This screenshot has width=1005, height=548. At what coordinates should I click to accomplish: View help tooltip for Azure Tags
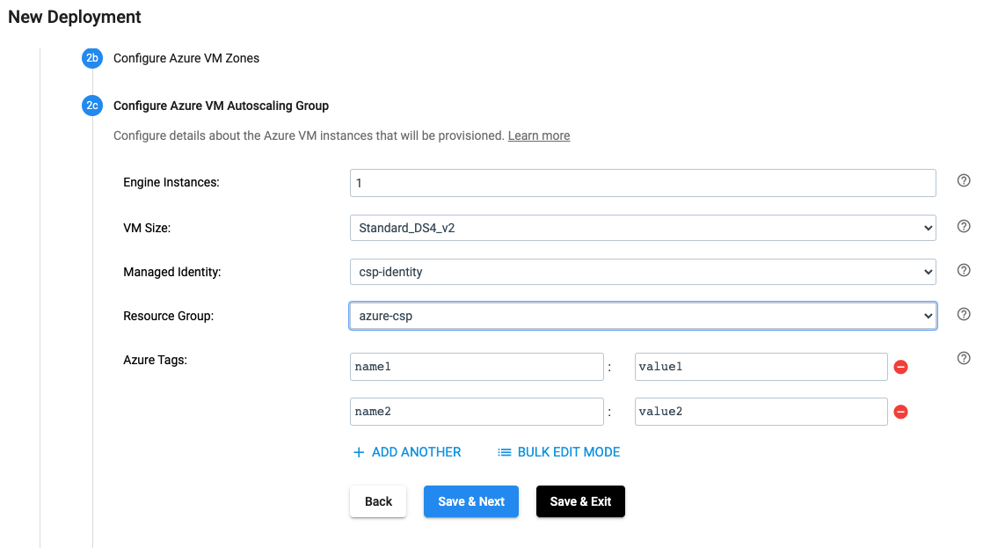(x=964, y=358)
